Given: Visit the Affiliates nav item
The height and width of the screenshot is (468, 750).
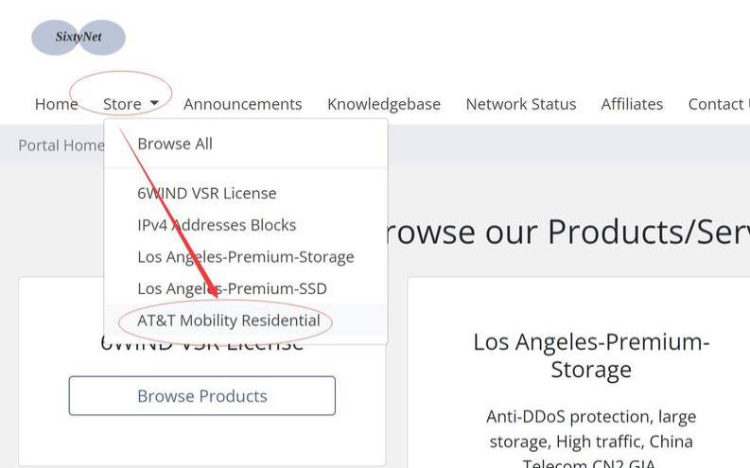Looking at the screenshot, I should coord(632,104).
